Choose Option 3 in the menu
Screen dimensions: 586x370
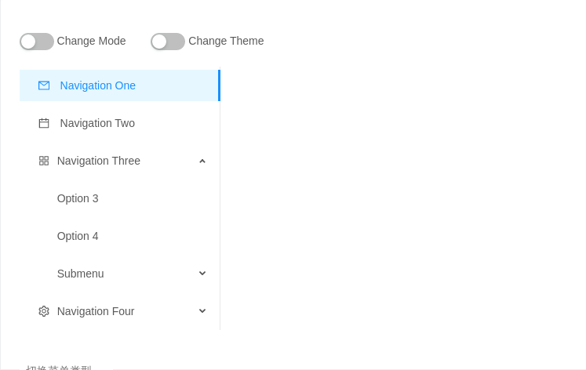pos(78,198)
